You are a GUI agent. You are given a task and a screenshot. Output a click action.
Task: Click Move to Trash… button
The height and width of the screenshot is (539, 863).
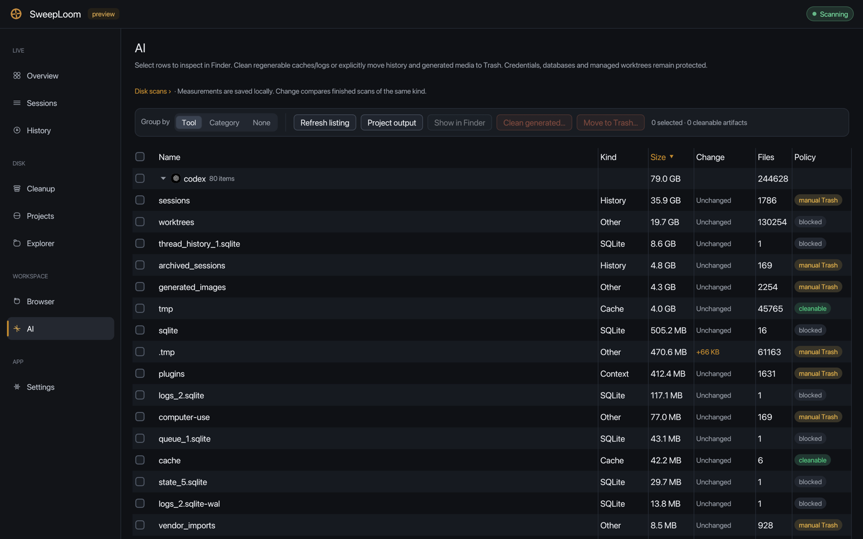[611, 122]
